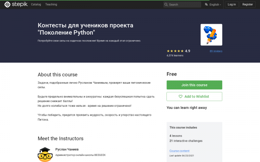The width and height of the screenshot is (260, 162).
Task: Click the search magnifier icon
Action: tap(166, 4)
